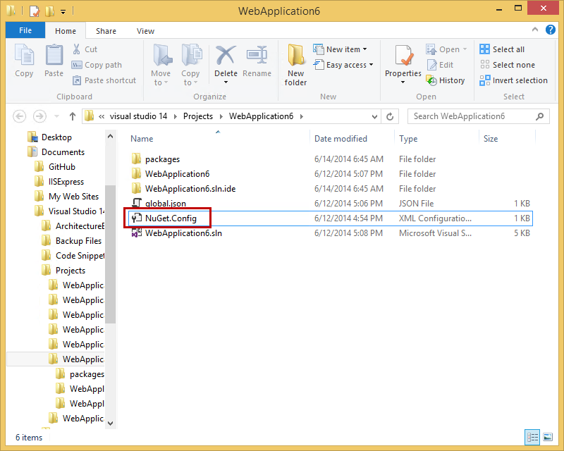This screenshot has height=451, width=564.
Task: Switch to Details view button
Action: (x=532, y=437)
